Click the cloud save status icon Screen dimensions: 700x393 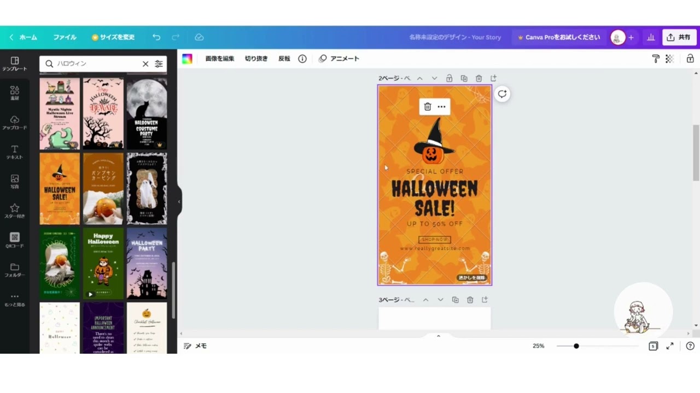pyautogui.click(x=199, y=37)
